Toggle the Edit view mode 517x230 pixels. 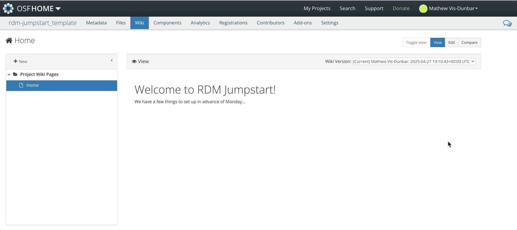[x=451, y=43]
